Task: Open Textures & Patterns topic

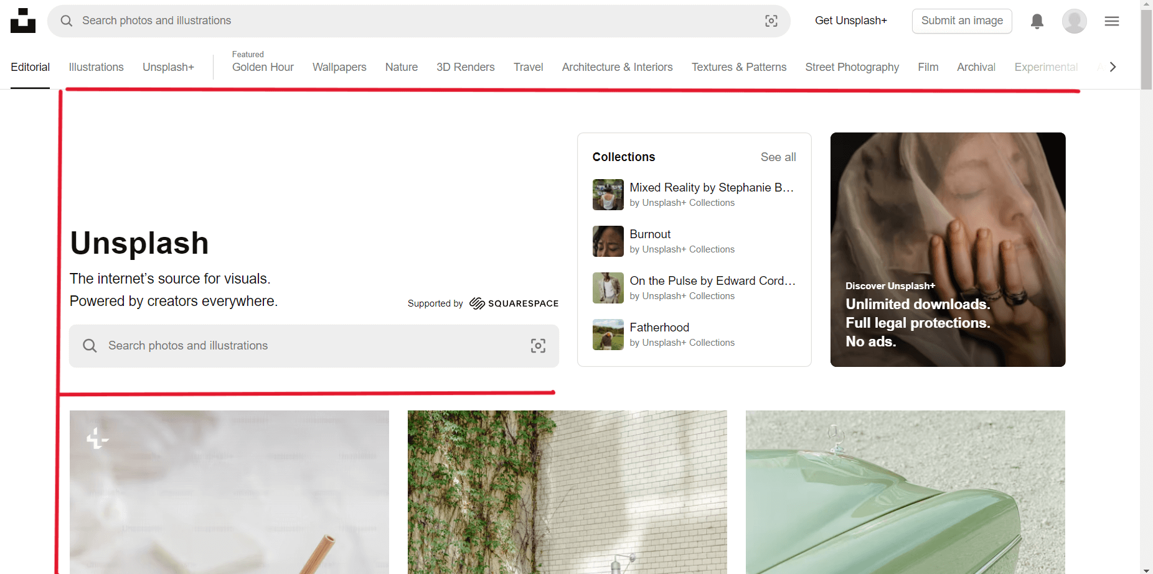Action: 739,67
